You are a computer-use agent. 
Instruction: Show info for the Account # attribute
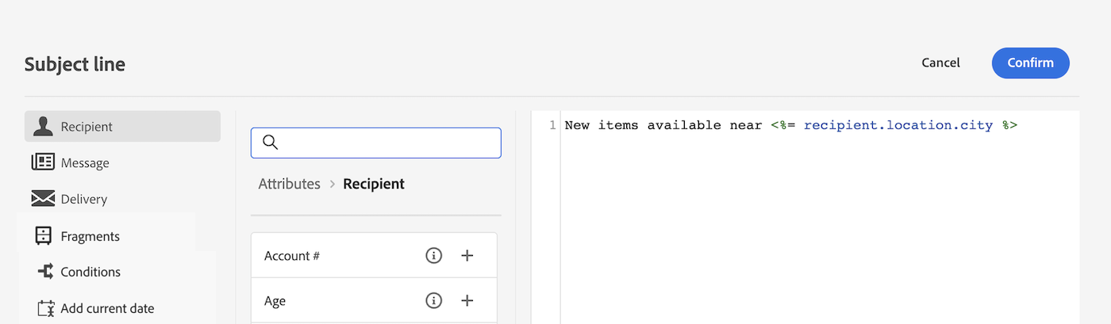(x=433, y=256)
